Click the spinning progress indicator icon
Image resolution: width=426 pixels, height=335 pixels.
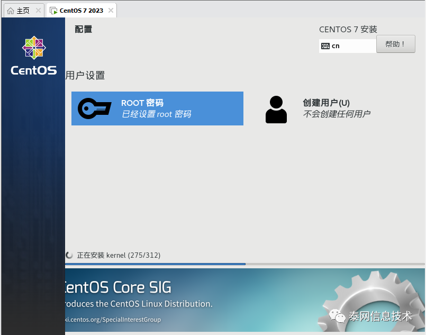coord(69,255)
